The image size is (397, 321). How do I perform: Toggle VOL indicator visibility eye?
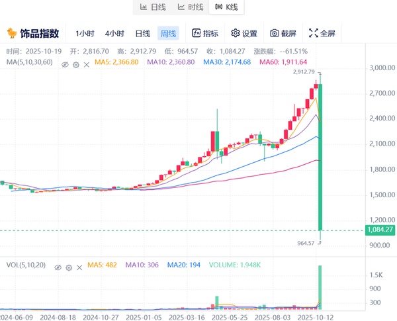[58, 267]
